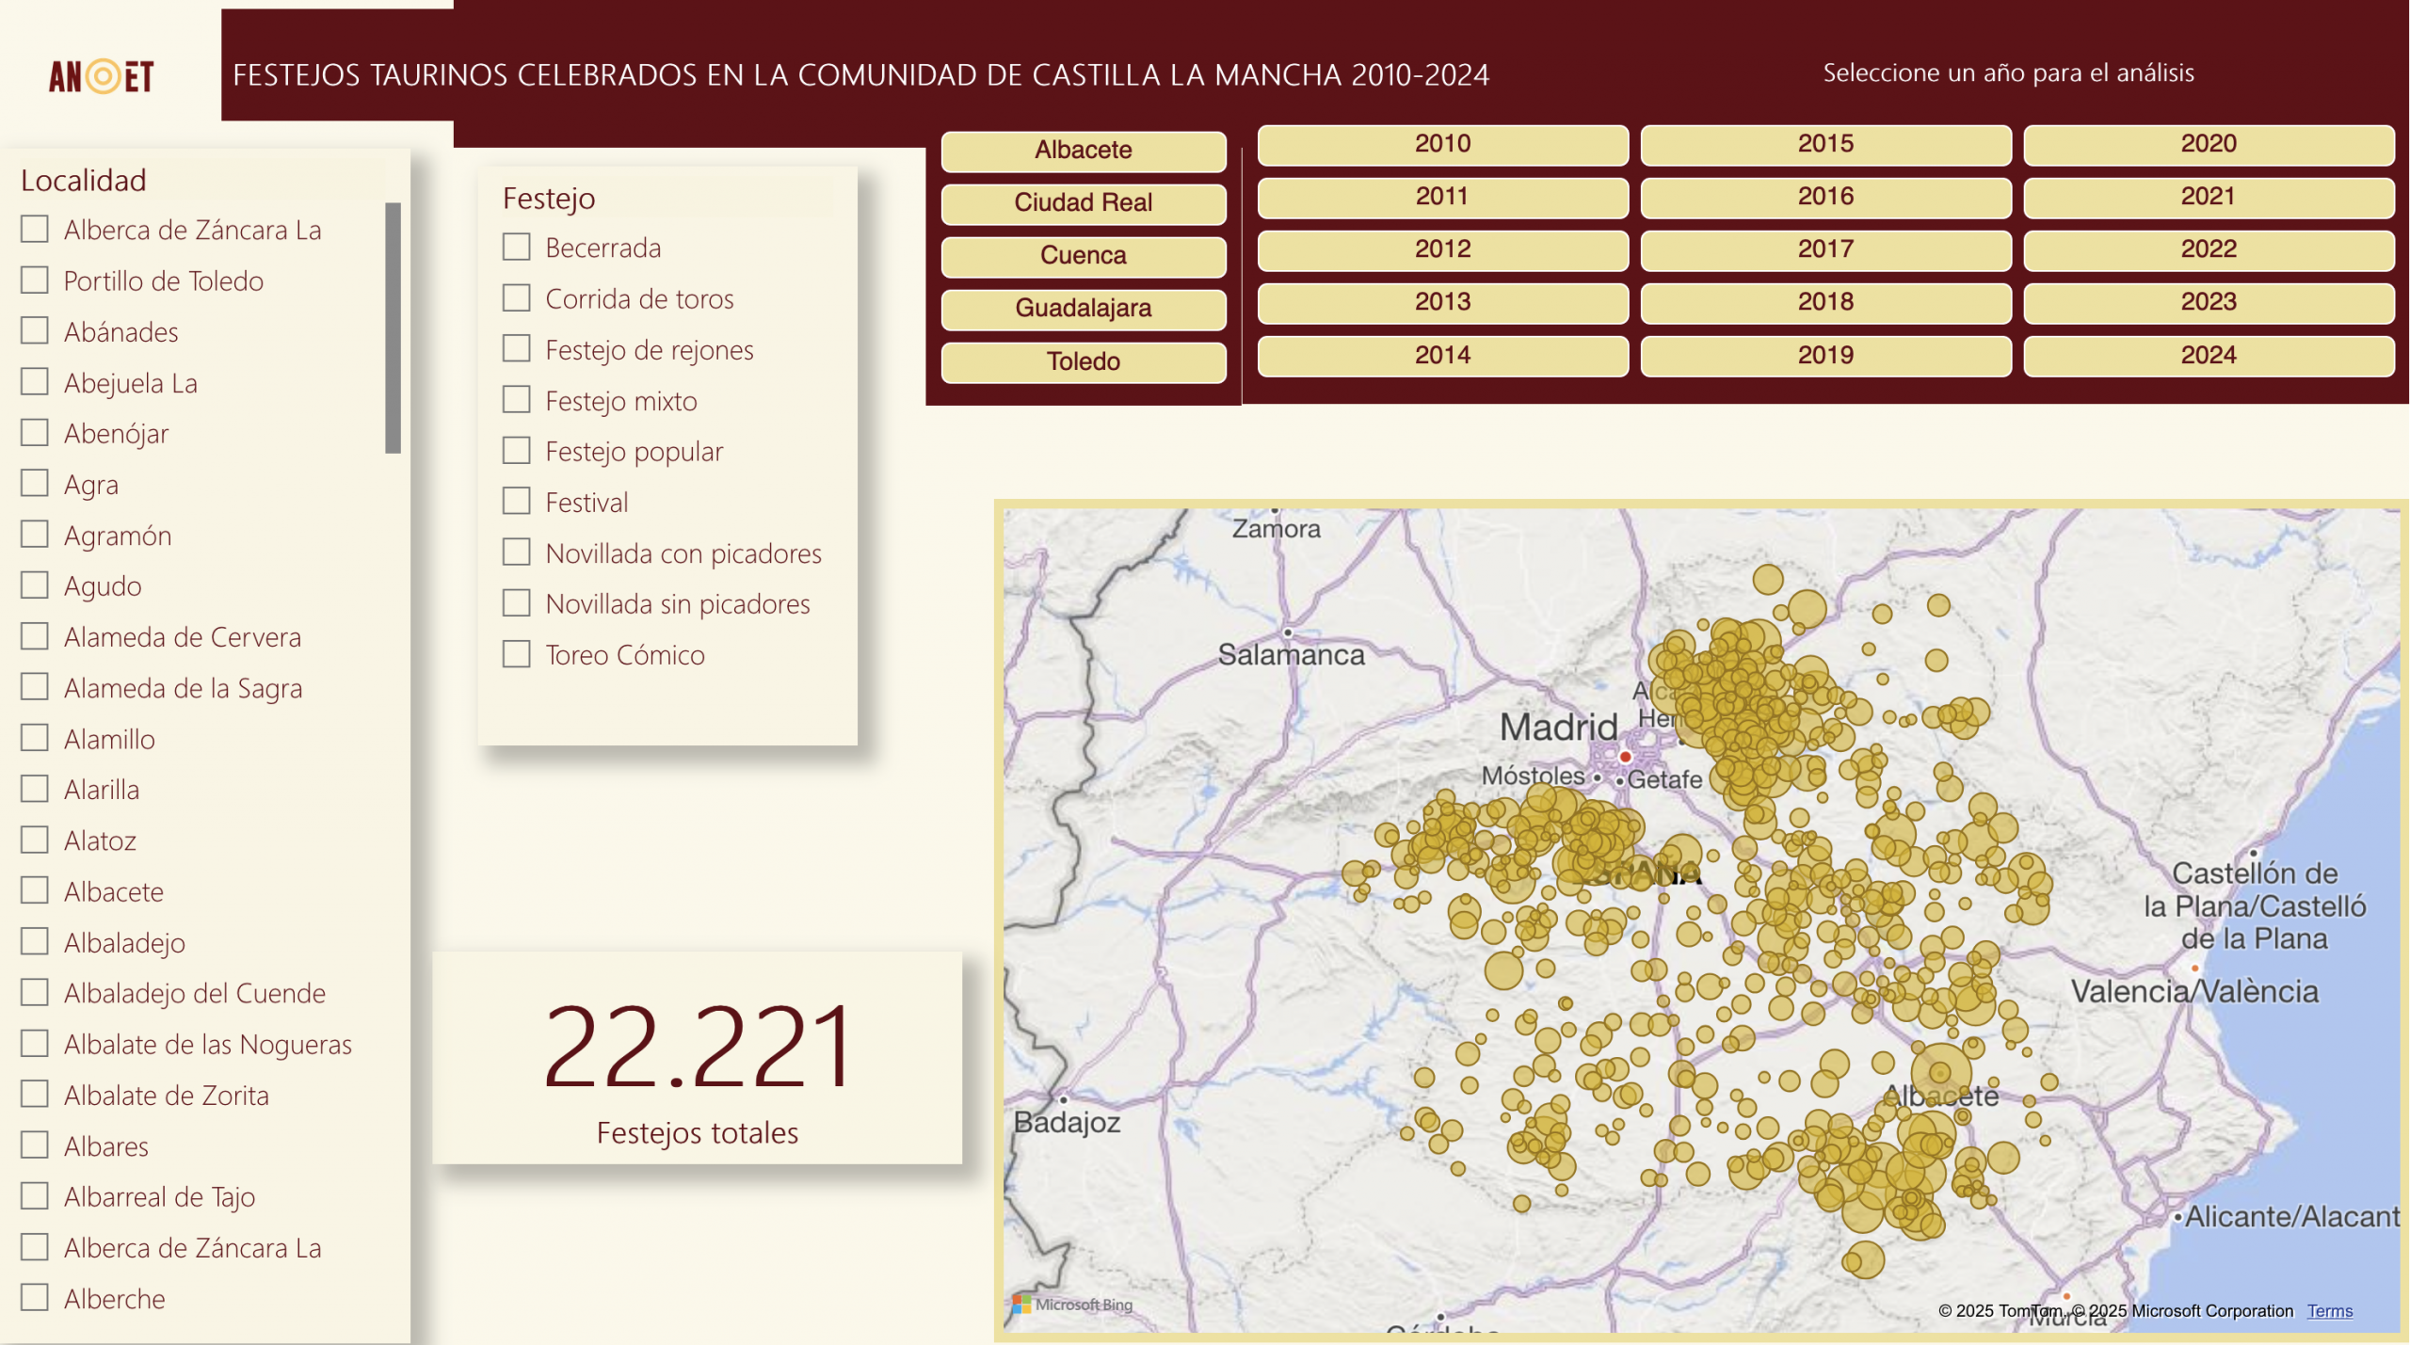2410x1345 pixels.
Task: Select year 2024 for analysis
Action: [2208, 356]
